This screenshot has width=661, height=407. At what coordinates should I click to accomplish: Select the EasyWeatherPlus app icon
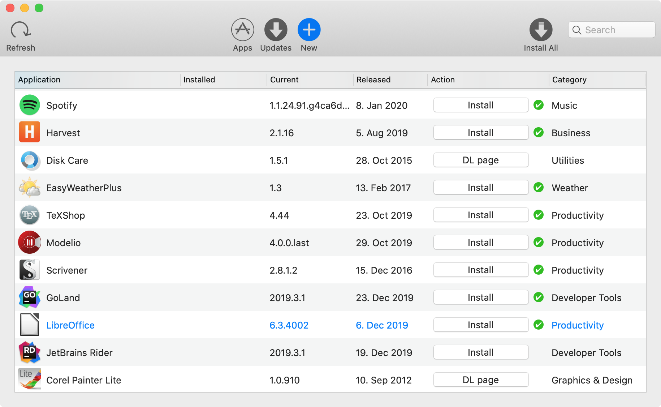(30, 188)
